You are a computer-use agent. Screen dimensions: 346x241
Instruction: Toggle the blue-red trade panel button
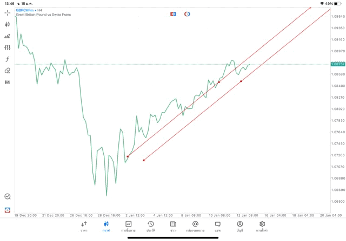(x=173, y=14)
